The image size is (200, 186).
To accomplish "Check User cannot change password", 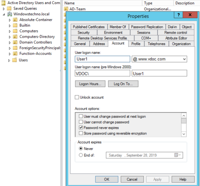I will point(81,122).
